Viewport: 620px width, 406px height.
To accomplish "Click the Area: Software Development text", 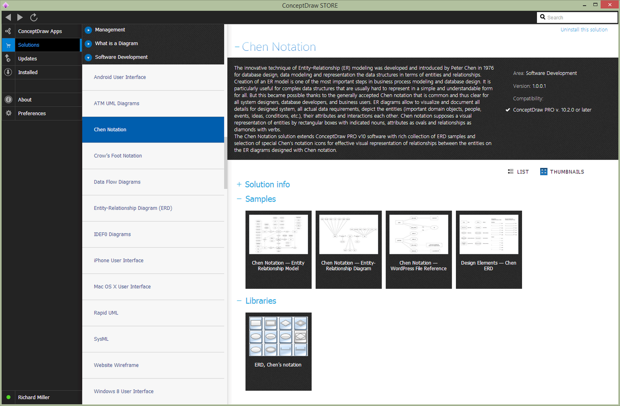I will pos(545,73).
